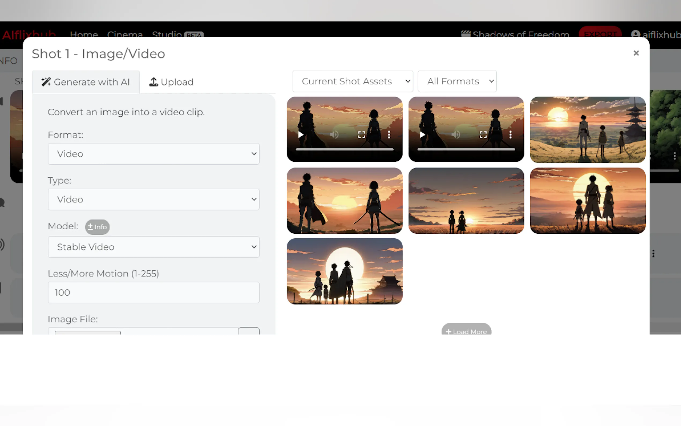Expand the Type dropdown
Viewport: 681px width, 426px height.
[x=153, y=200]
